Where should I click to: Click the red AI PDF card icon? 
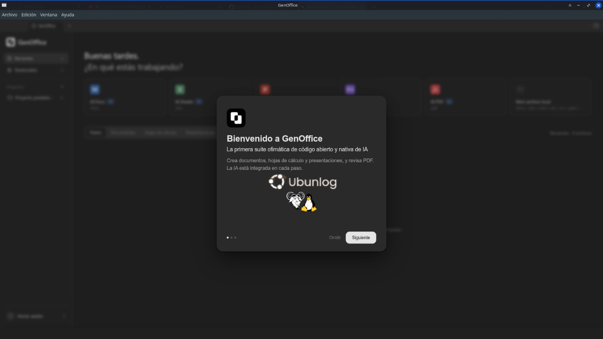click(x=435, y=89)
